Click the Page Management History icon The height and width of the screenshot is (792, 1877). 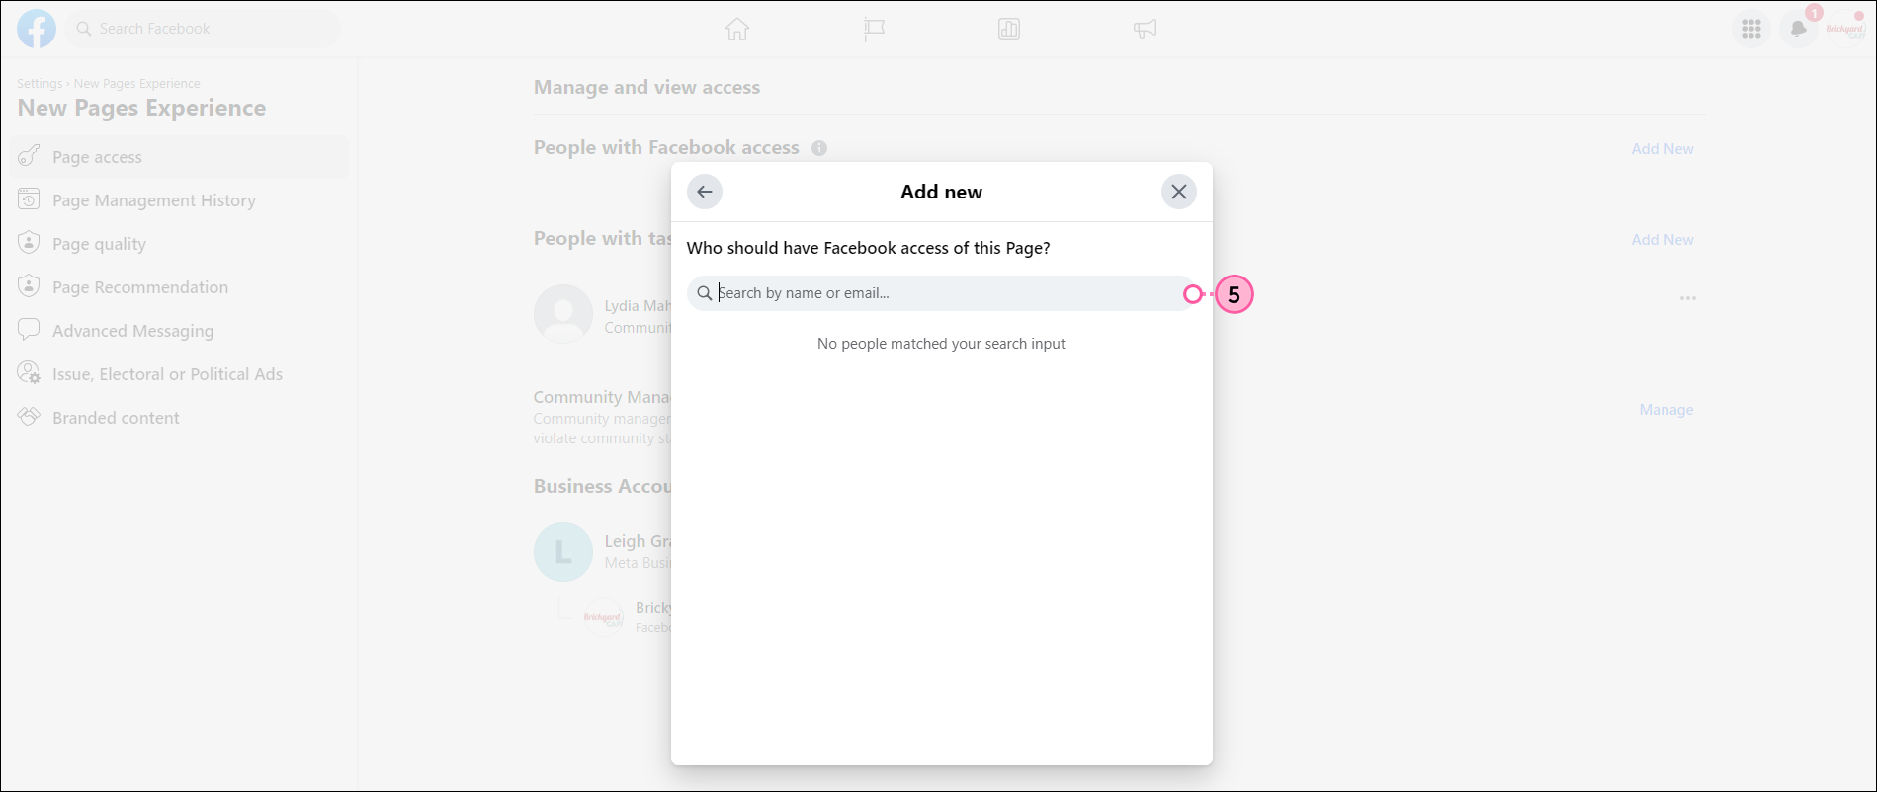[30, 199]
